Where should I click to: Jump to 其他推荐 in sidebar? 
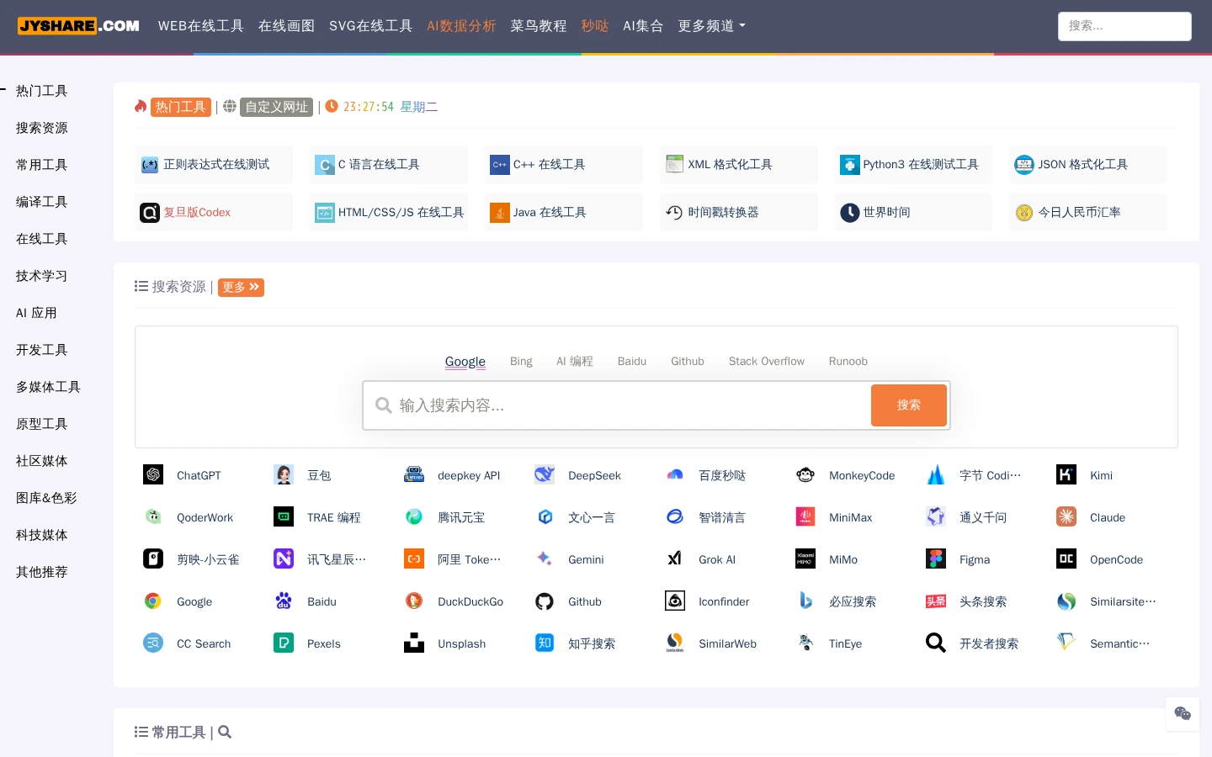click(42, 572)
